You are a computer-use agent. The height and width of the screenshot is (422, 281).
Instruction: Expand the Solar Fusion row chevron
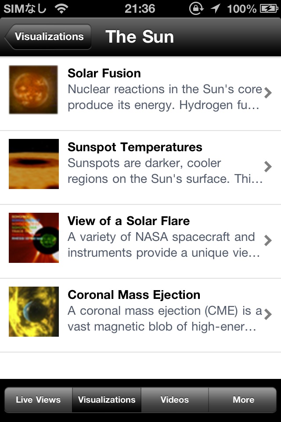click(268, 92)
